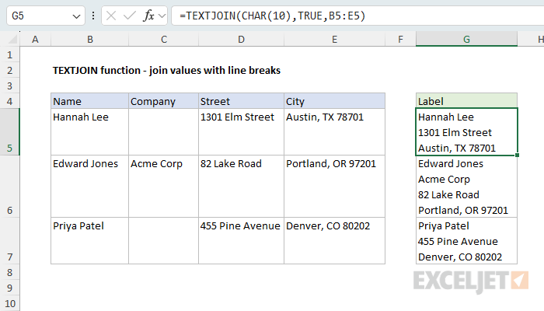This screenshot has height=311, width=544.
Task: Click the 'Street' header cell
Action: coord(241,101)
